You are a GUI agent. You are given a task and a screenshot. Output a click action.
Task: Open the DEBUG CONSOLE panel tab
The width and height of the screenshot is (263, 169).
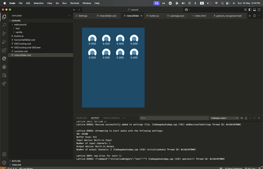pos(111,118)
